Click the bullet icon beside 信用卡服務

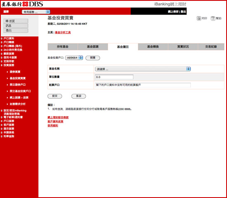(x=2, y=58)
